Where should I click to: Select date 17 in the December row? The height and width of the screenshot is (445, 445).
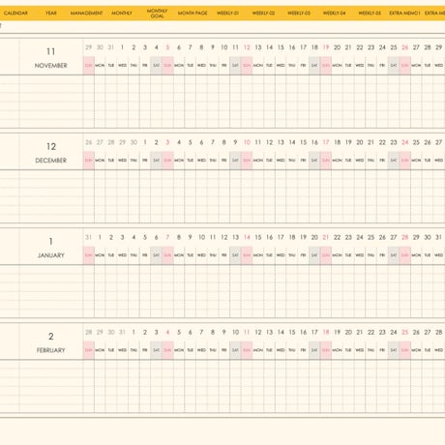pos(326,142)
